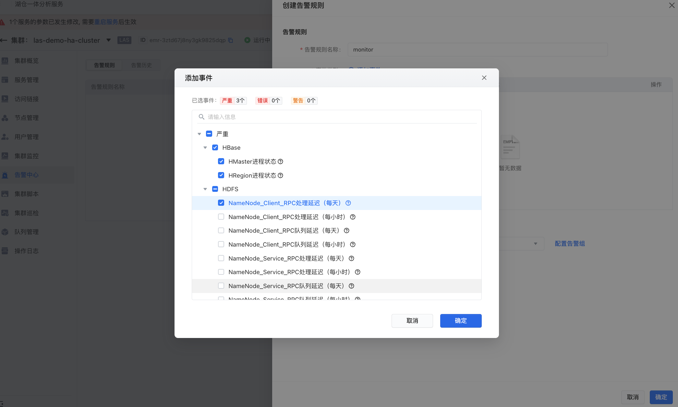Click the 集群概览 sidebar icon
This screenshot has height=407, width=678.
[5, 61]
